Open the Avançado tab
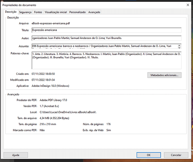 (x=94, y=12)
